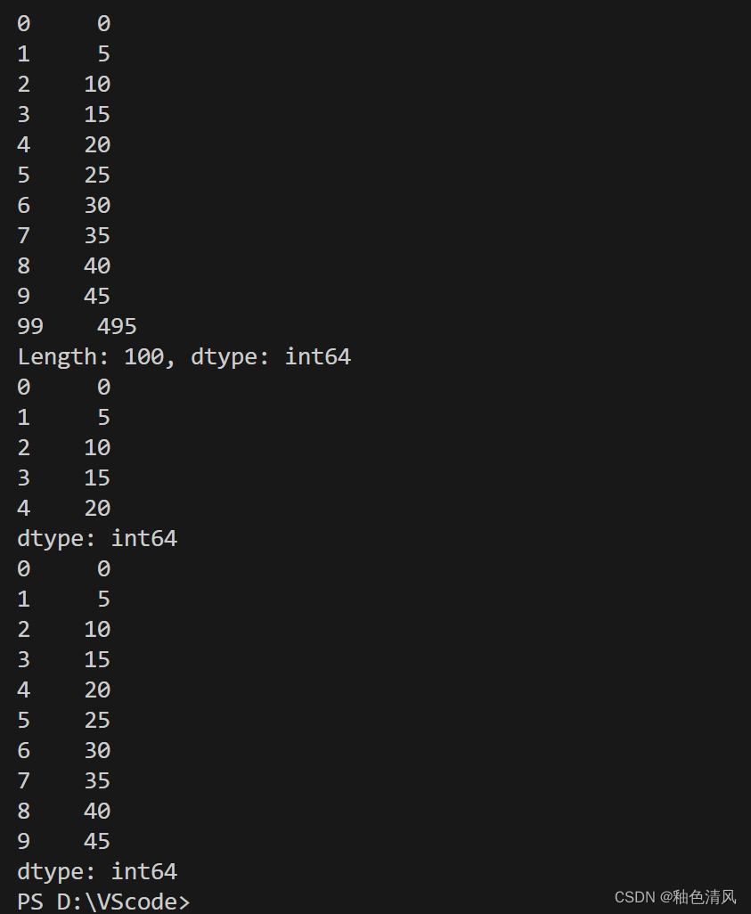Click value 45 in the bottom series output
This screenshot has width=751, height=914.
[97, 841]
